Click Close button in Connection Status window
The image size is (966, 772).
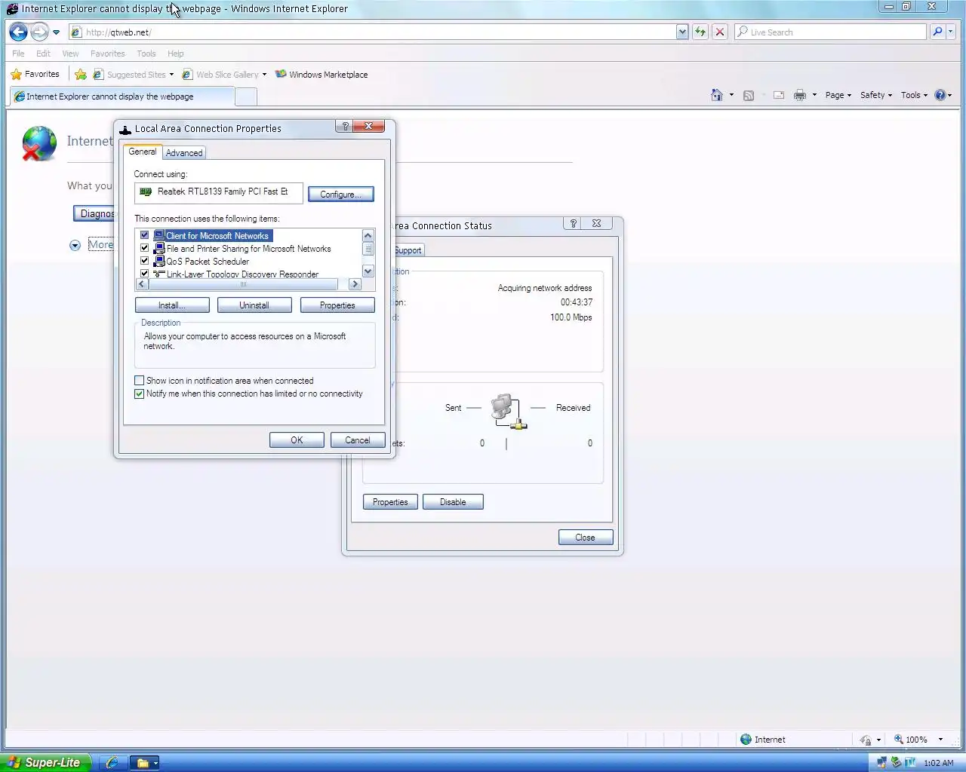(x=585, y=538)
